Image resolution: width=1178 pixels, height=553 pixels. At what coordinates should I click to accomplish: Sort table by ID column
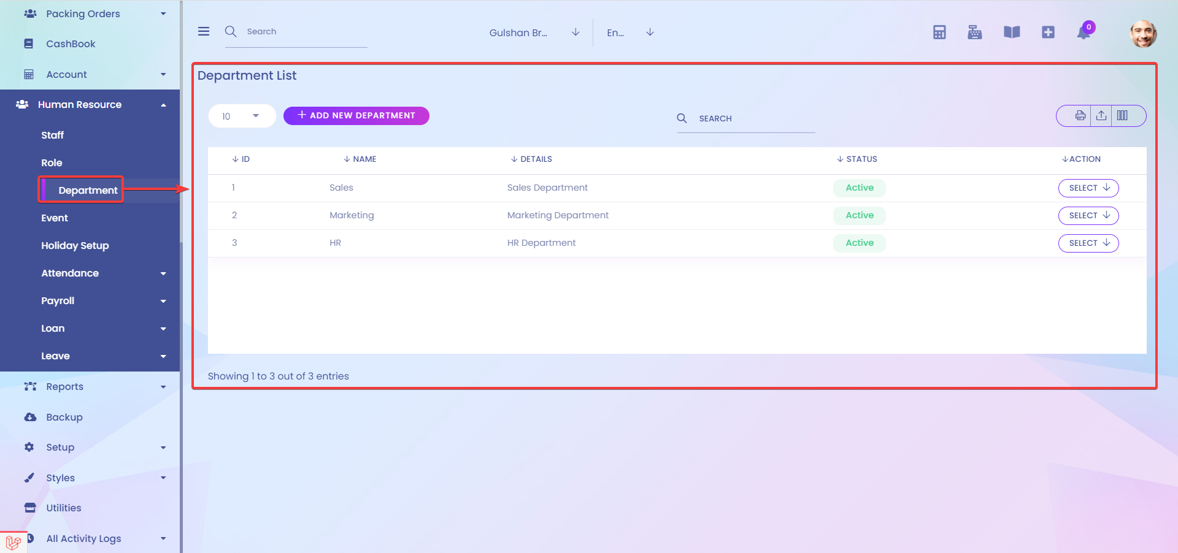click(x=241, y=159)
